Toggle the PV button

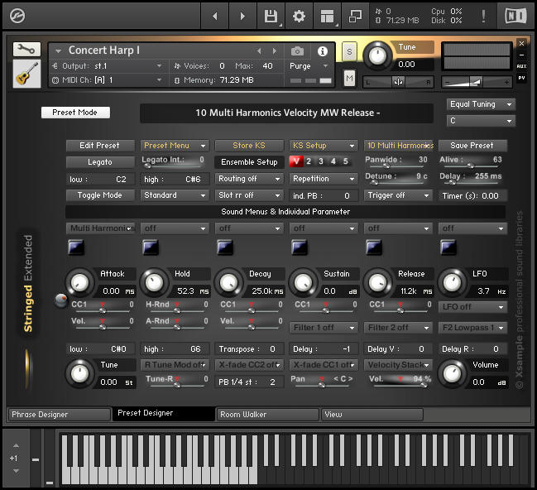click(521, 78)
